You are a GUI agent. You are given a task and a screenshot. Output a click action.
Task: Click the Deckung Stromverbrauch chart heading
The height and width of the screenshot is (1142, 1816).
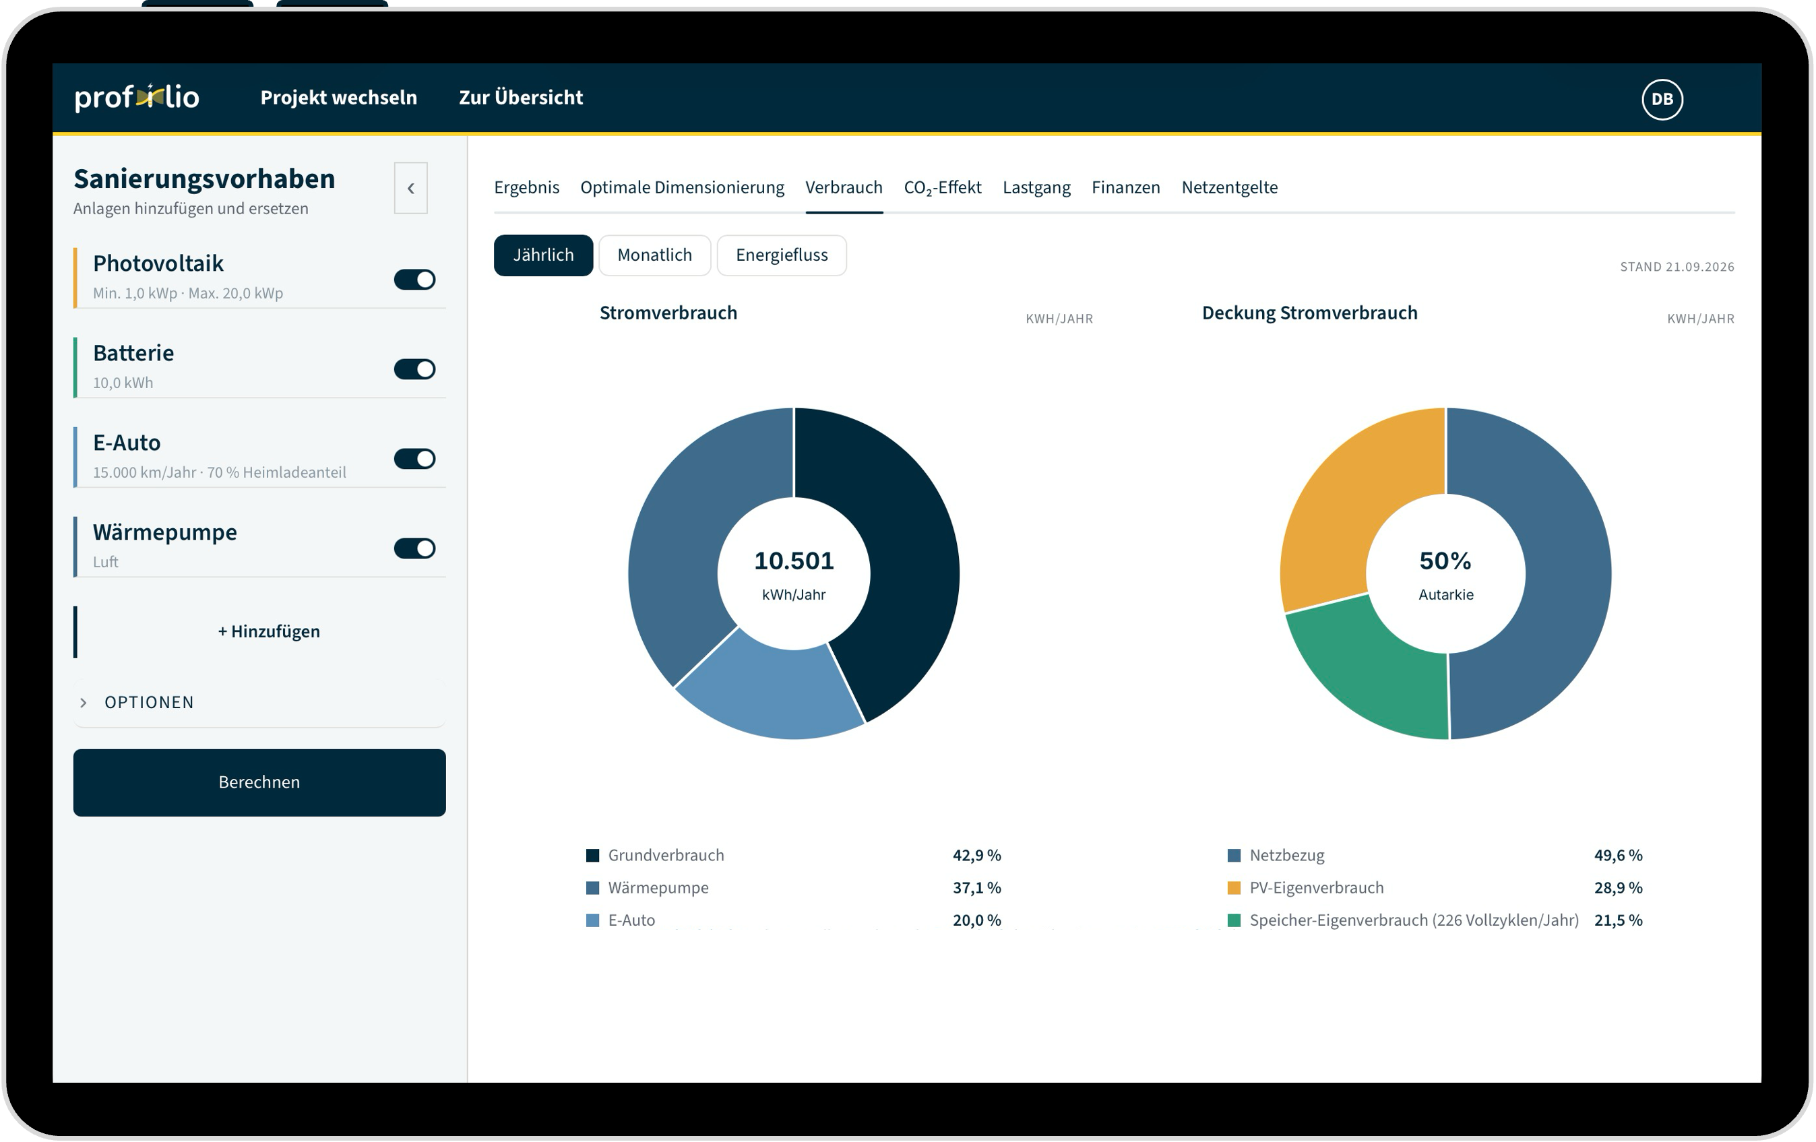tap(1309, 313)
